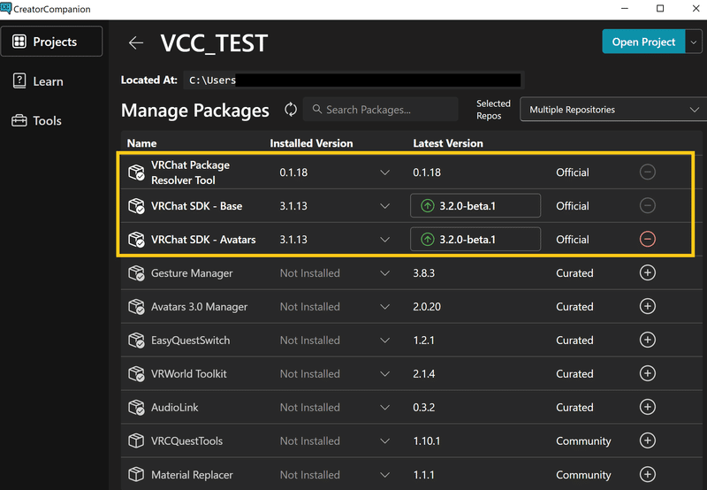
Task: Click the EasyQuestSwitch package icon
Action: (x=136, y=340)
